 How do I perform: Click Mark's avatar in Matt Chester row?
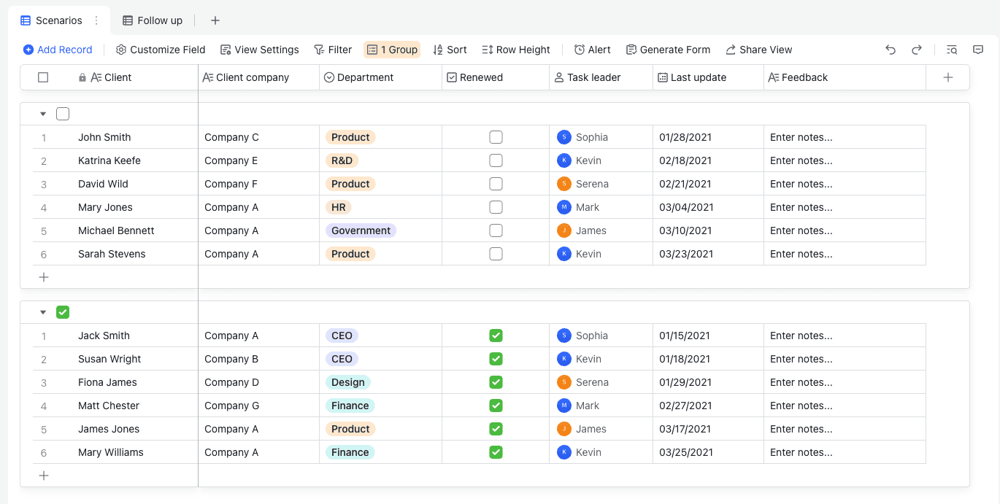[x=564, y=406]
